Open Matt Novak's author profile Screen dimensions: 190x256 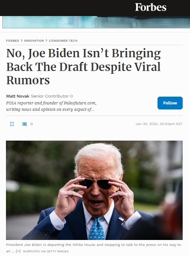point(18,96)
